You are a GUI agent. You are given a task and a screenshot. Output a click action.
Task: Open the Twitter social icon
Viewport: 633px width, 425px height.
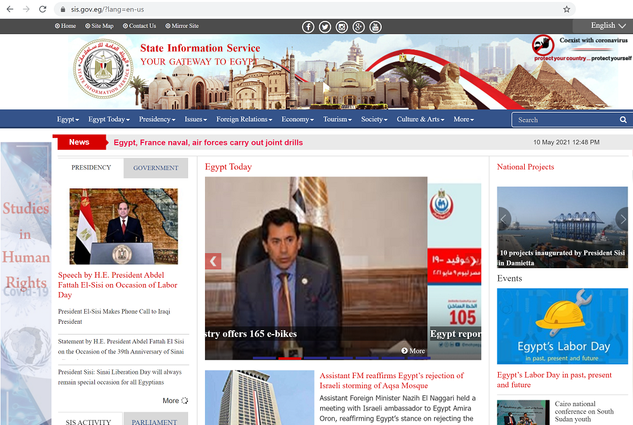coord(325,27)
